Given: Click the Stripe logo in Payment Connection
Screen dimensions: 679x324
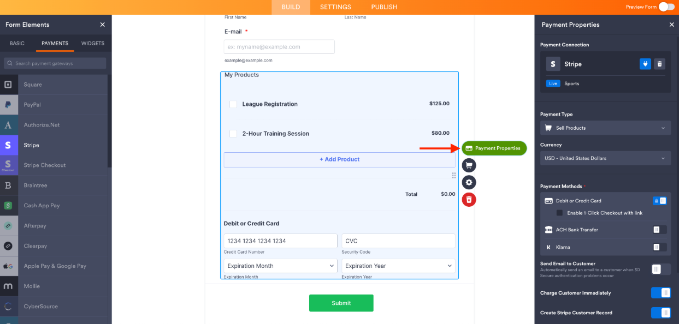Looking at the screenshot, I should point(553,64).
